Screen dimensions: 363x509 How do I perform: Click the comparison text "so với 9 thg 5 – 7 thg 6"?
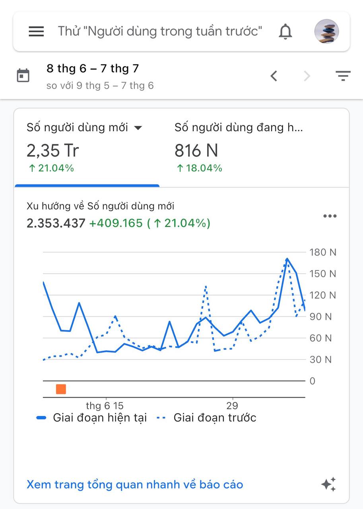100,85
